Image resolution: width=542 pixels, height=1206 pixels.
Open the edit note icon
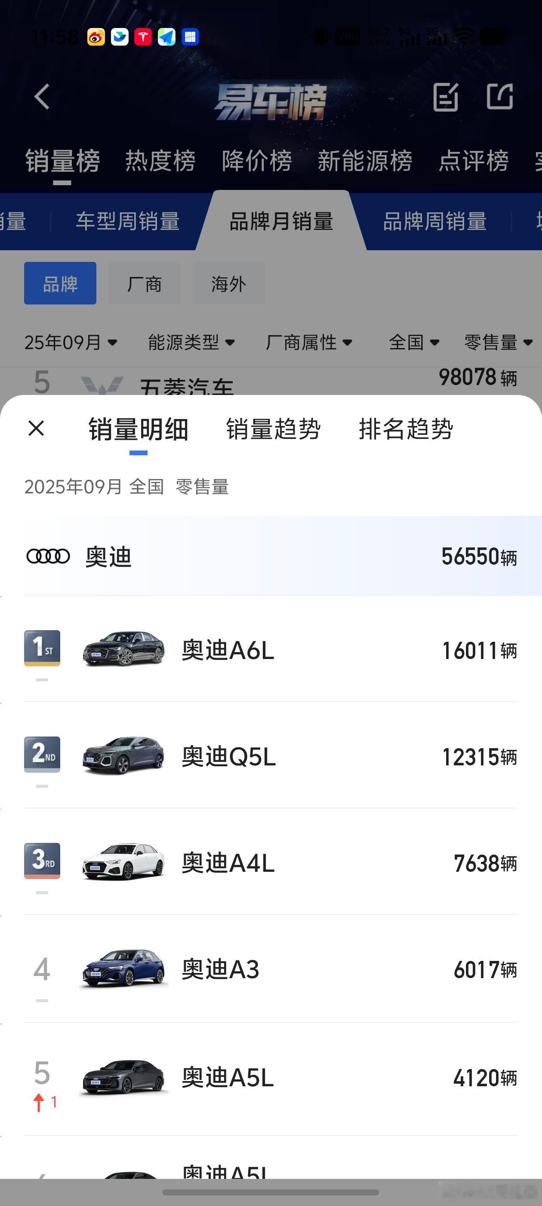point(446,97)
